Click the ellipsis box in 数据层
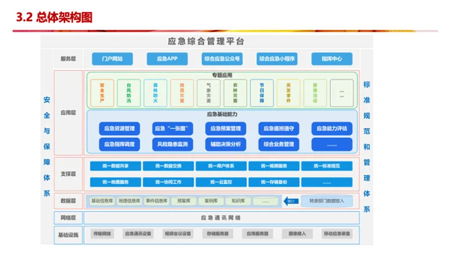451x254 pixels. (x=265, y=201)
